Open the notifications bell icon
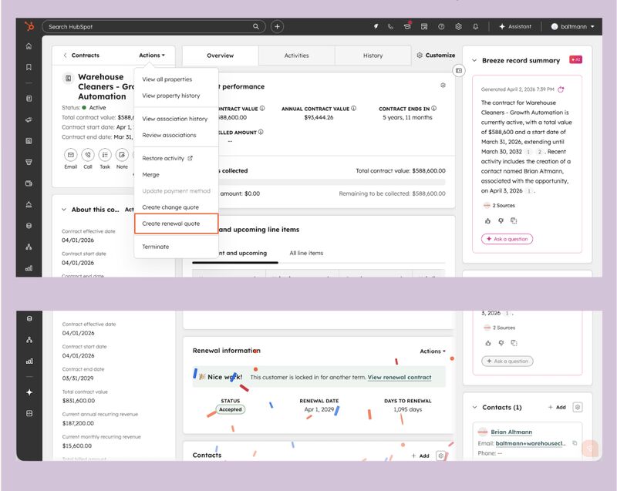Image resolution: width=617 pixels, height=491 pixels. tap(475, 26)
